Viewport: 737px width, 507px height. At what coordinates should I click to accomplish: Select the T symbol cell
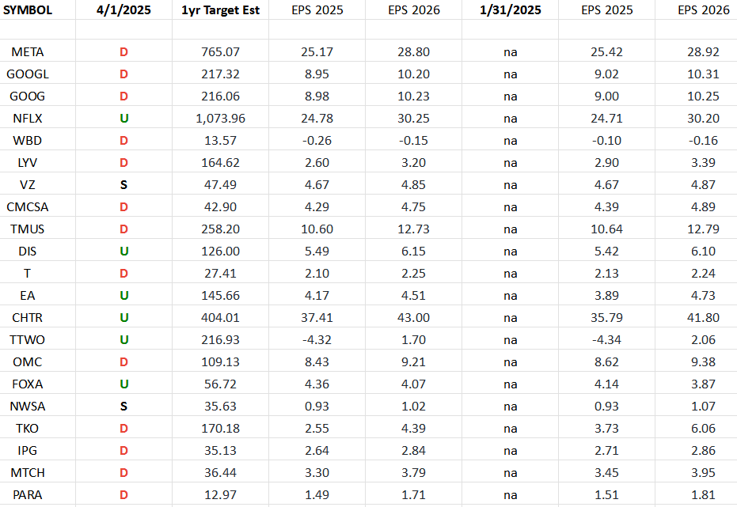click(27, 273)
